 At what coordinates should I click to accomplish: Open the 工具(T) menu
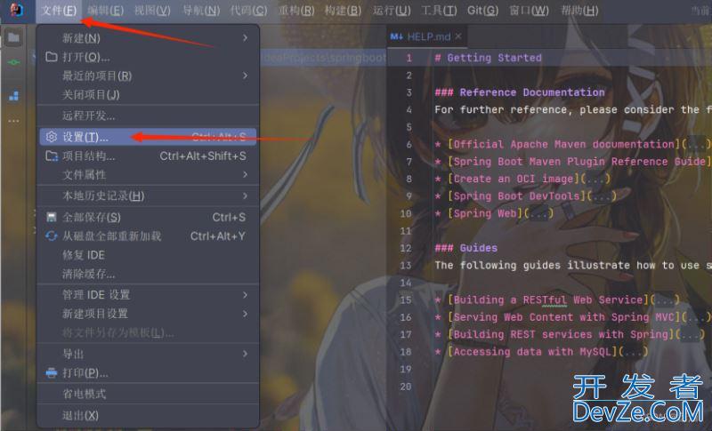pos(439,11)
